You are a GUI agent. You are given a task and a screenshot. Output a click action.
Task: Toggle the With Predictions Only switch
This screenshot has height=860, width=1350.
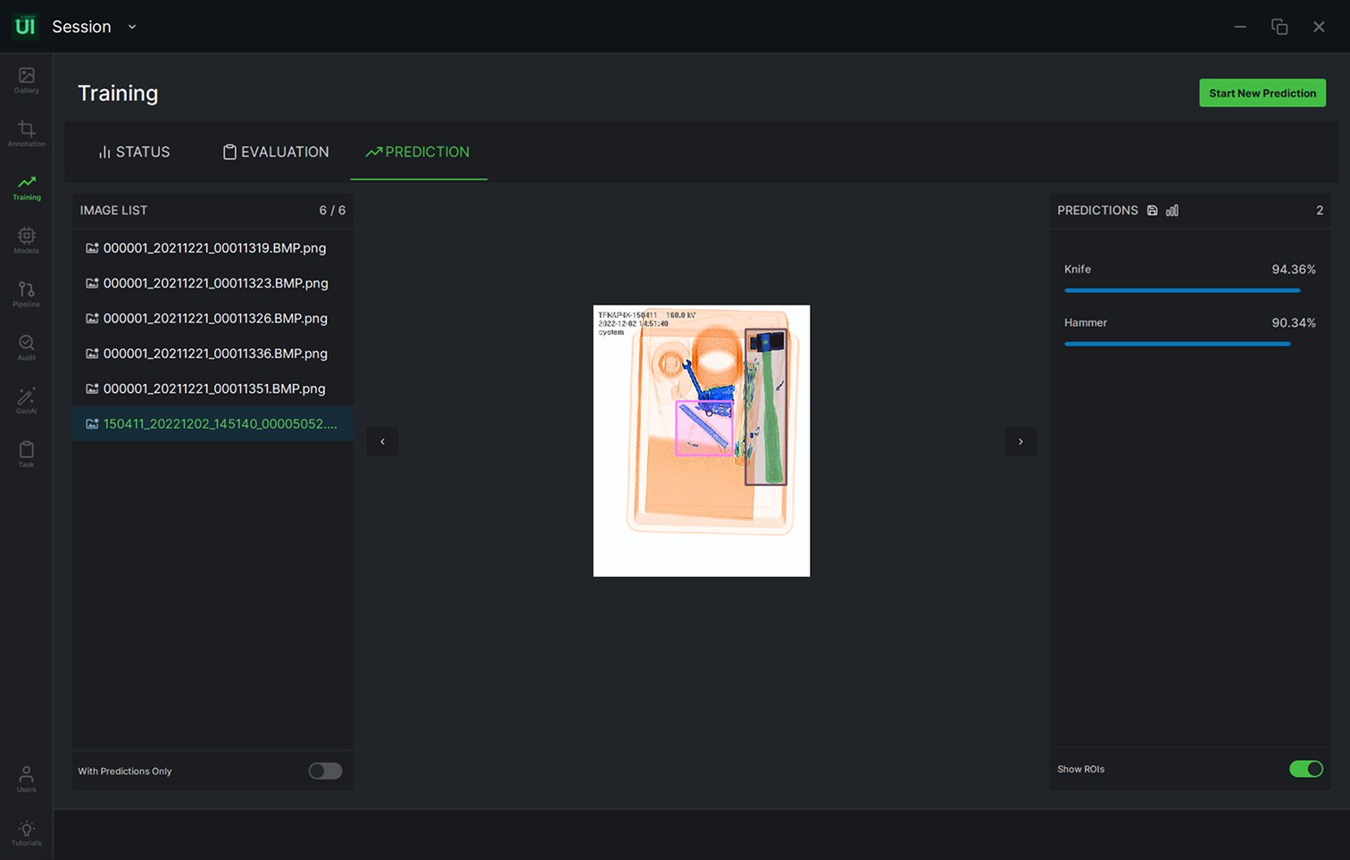click(x=325, y=771)
